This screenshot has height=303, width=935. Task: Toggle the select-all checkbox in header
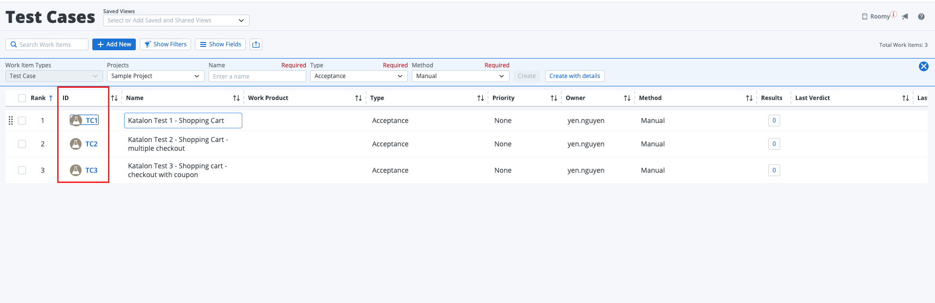pos(22,98)
